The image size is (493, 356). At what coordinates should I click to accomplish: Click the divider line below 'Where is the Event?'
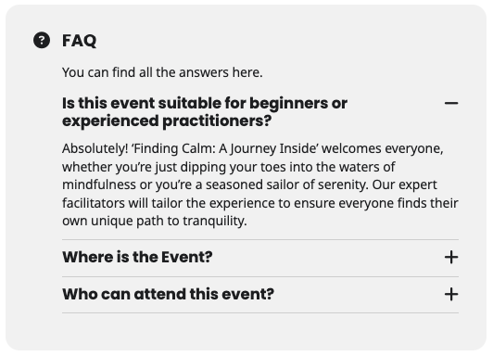pyautogui.click(x=260, y=277)
